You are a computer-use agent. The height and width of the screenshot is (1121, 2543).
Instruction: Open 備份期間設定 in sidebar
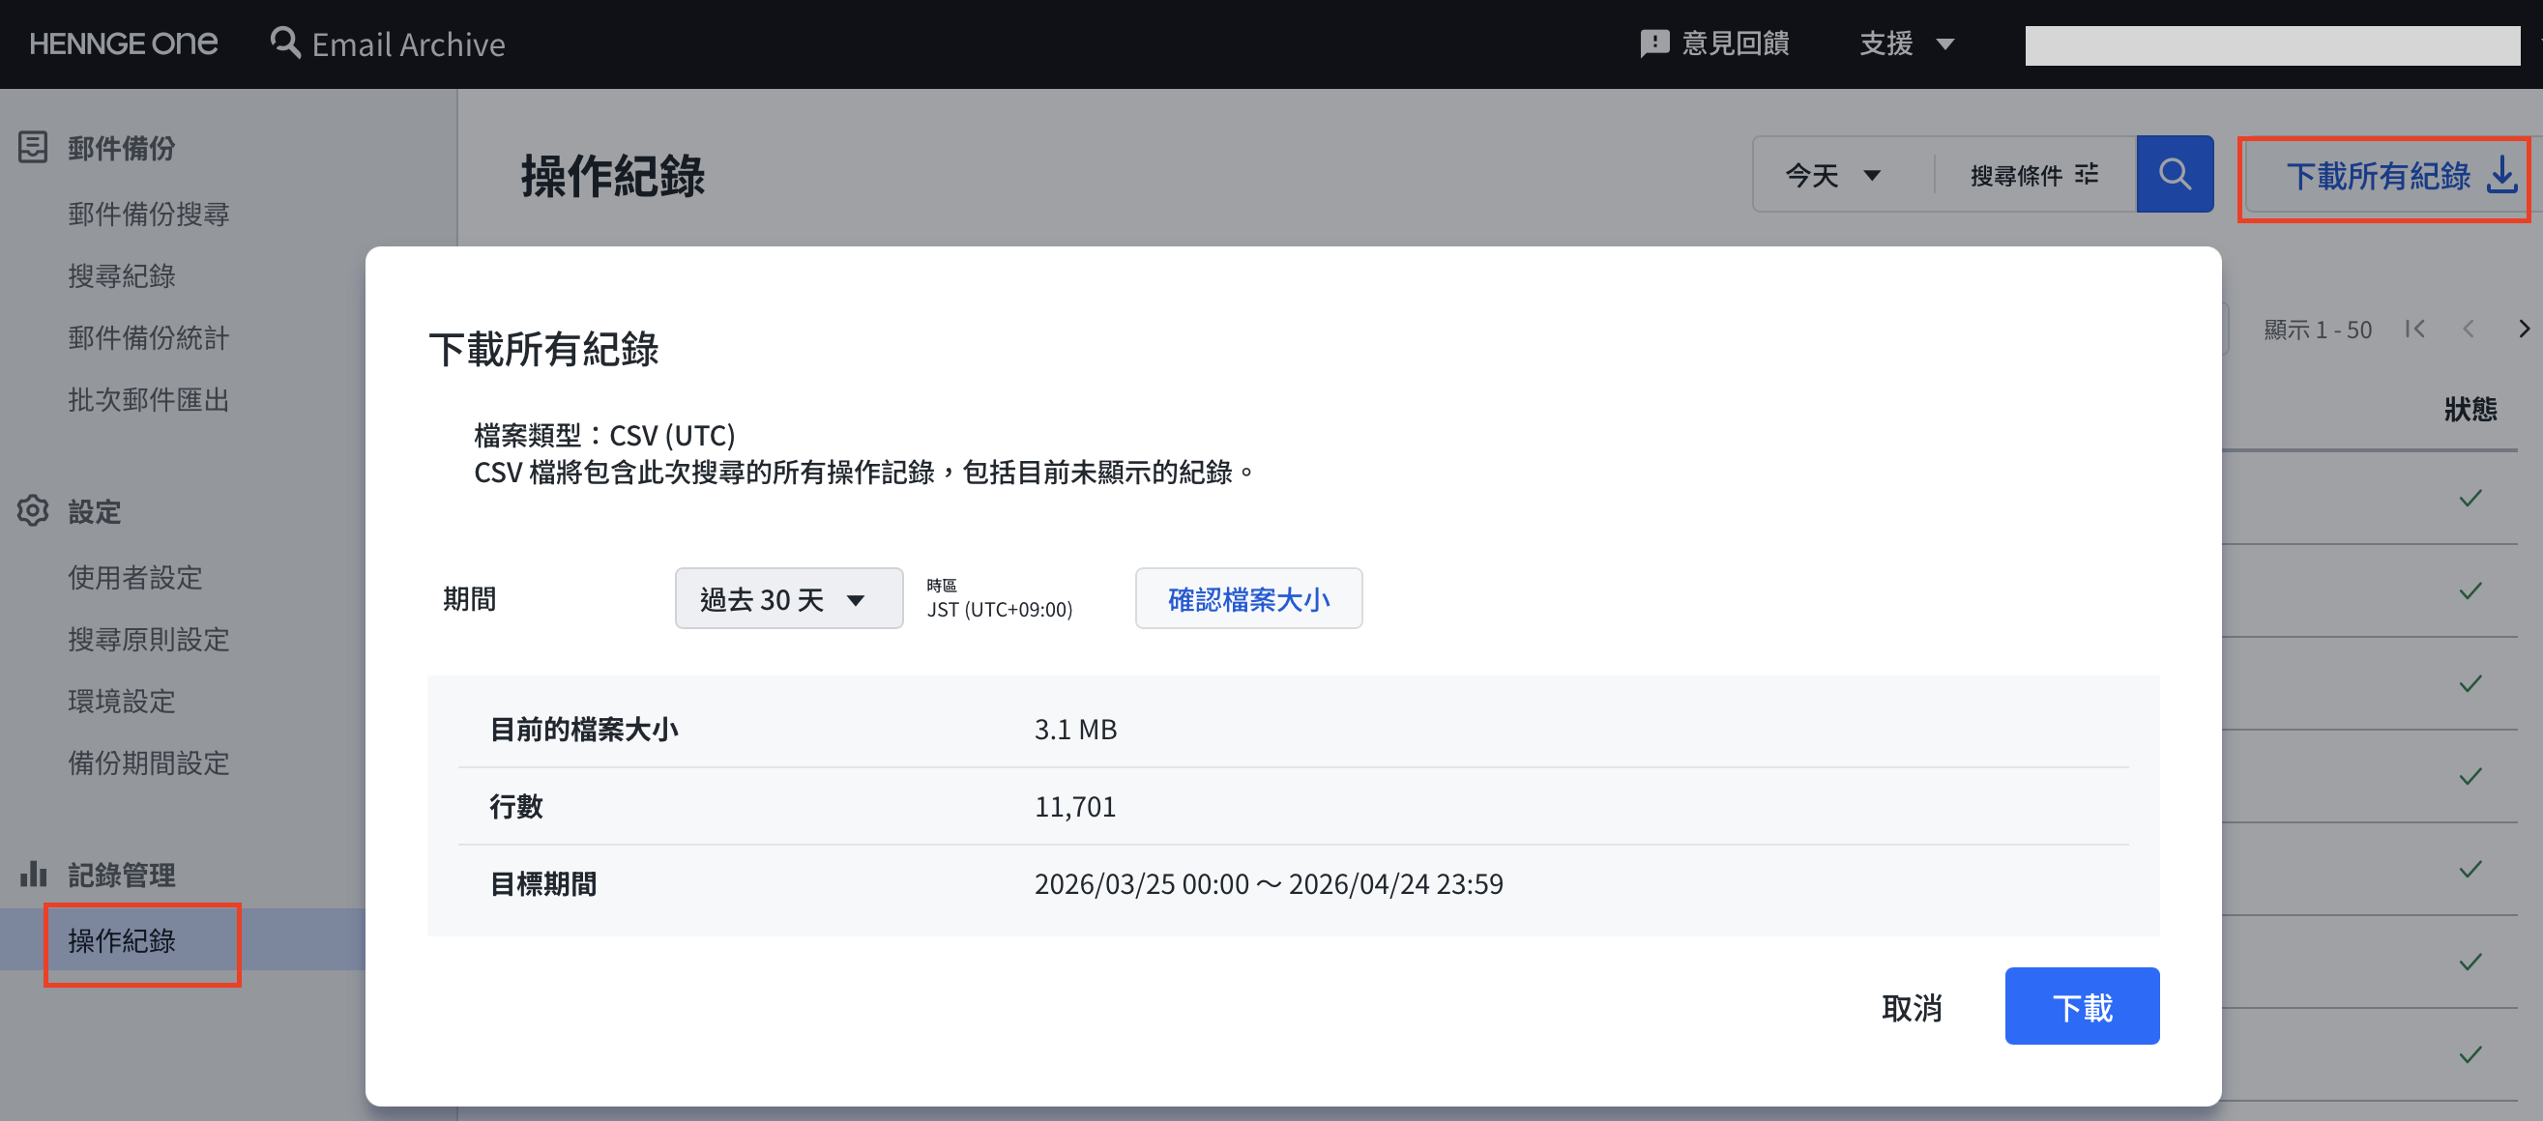coord(148,762)
